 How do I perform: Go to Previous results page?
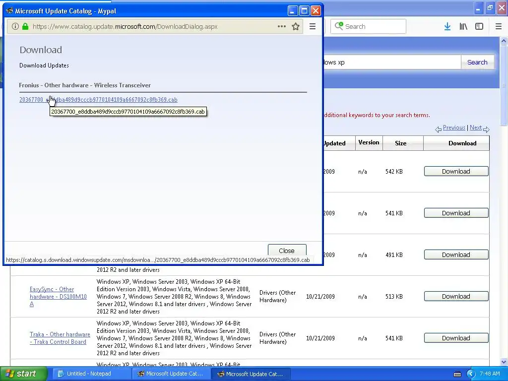coord(454,127)
